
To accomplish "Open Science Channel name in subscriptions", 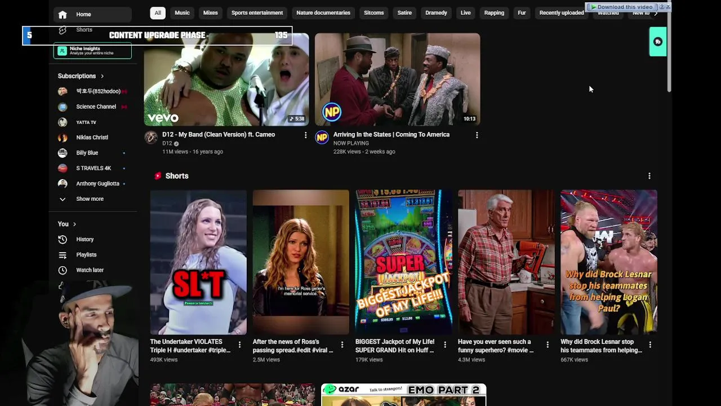I will 96,107.
